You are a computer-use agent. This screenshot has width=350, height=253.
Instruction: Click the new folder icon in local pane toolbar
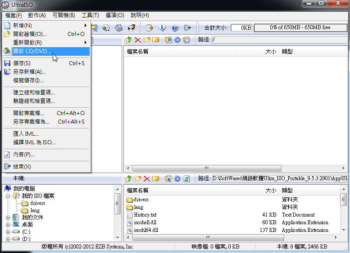[x=138, y=178]
